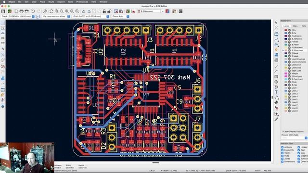Open the scripting console icon

coord(180,12)
